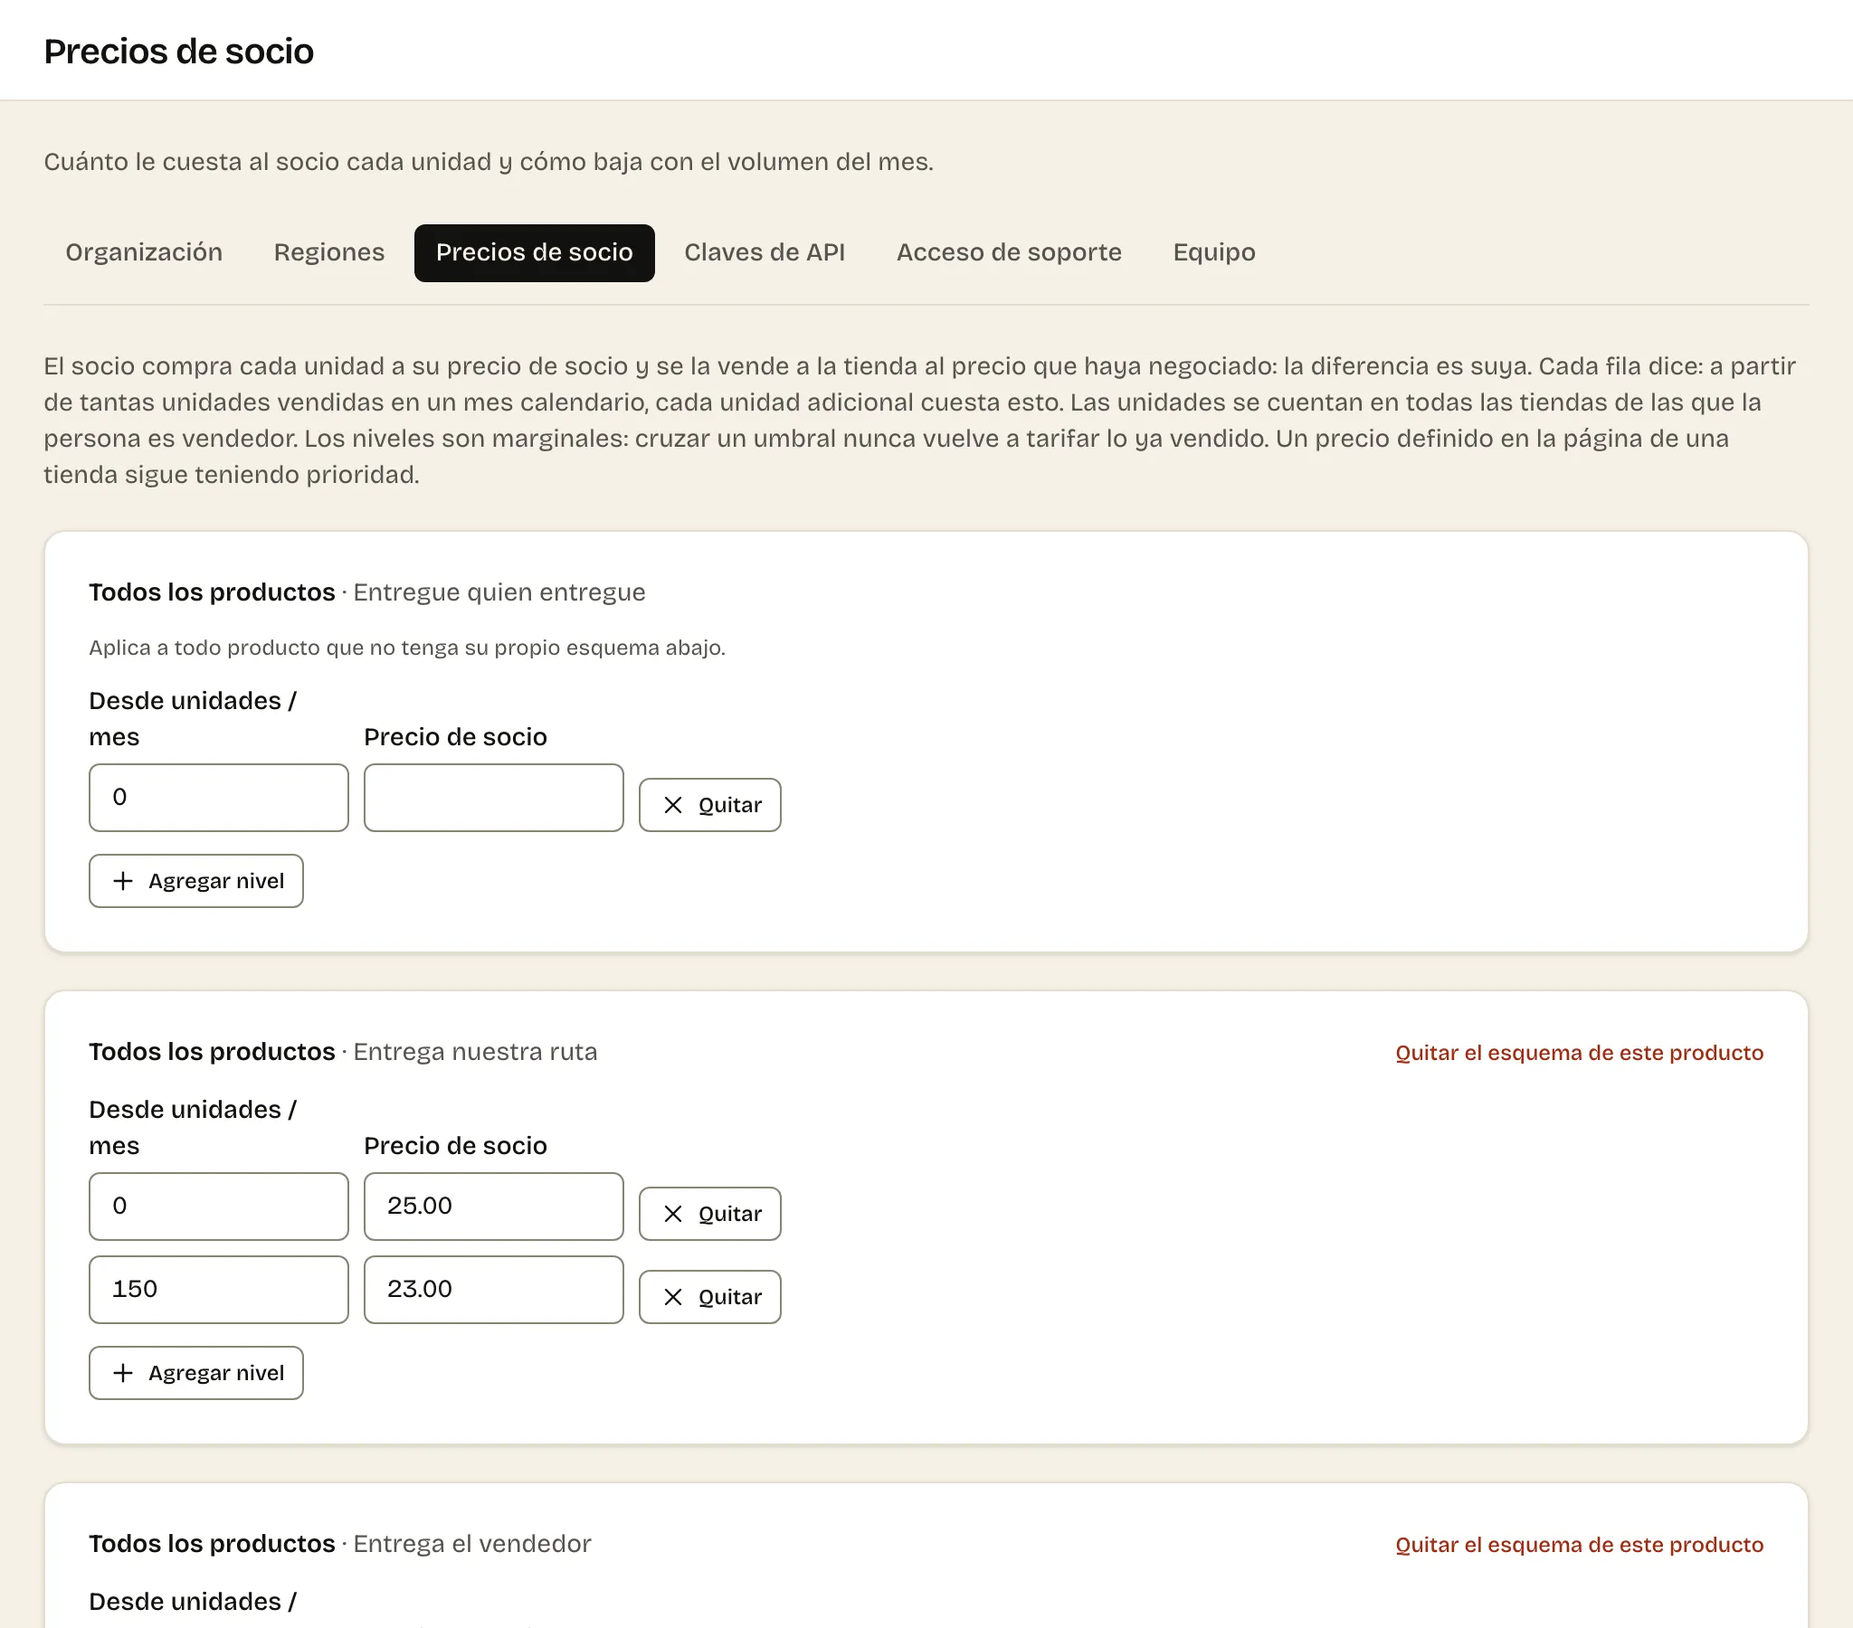Image resolution: width=1853 pixels, height=1628 pixels.
Task: Click the plus icon of Agregar nivel under Entrega nuestra ruta
Action: point(123,1373)
